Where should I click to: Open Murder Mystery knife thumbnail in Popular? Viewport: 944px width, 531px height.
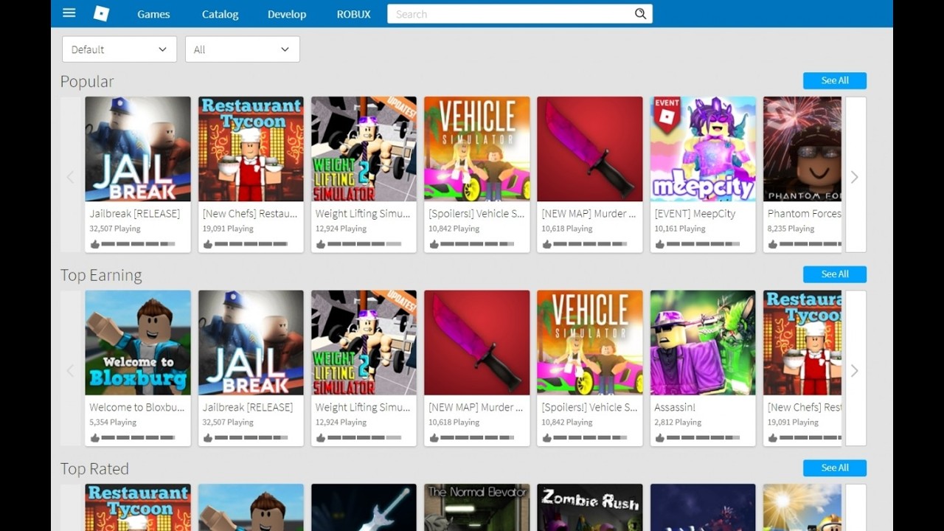point(590,149)
